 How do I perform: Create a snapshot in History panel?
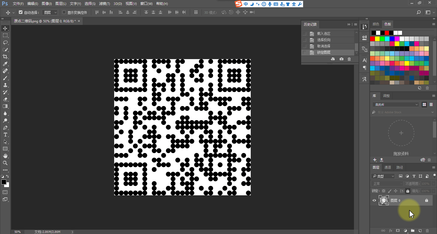coord(341,59)
